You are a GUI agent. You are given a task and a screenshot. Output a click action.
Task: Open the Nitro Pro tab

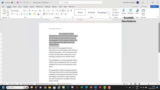(x=71, y=7)
